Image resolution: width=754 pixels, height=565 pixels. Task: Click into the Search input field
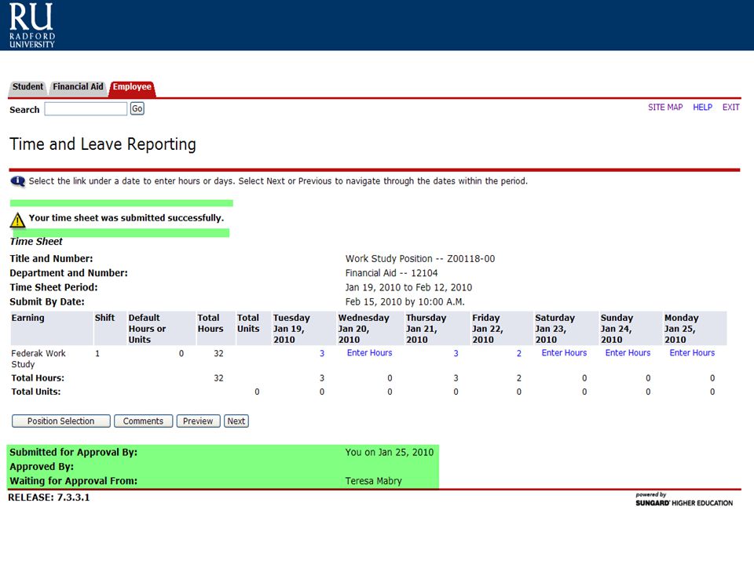coord(86,108)
